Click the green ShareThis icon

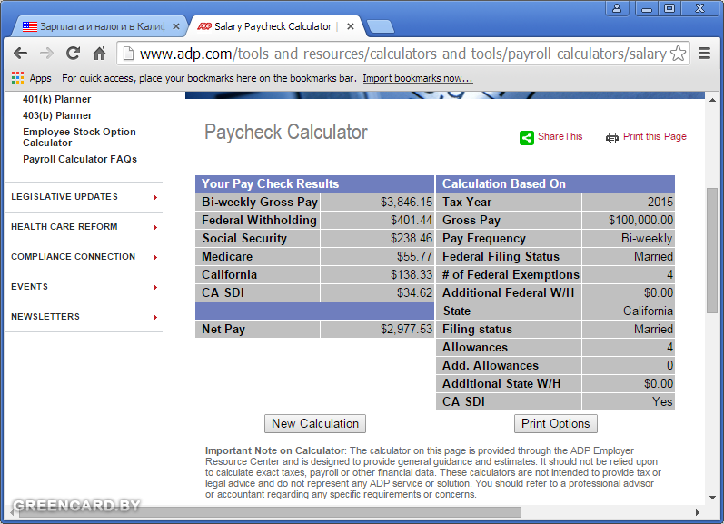pyautogui.click(x=526, y=137)
